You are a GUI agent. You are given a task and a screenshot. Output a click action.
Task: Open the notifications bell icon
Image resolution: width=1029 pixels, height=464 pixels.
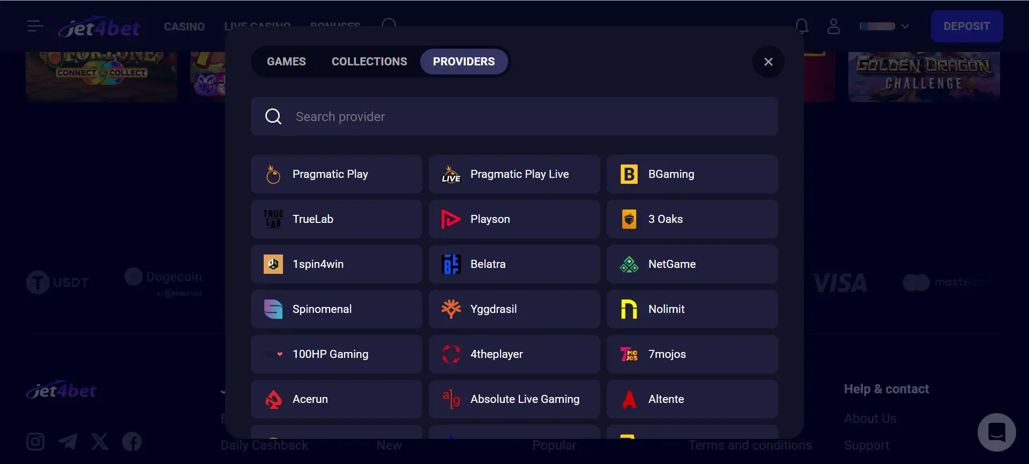tap(802, 26)
